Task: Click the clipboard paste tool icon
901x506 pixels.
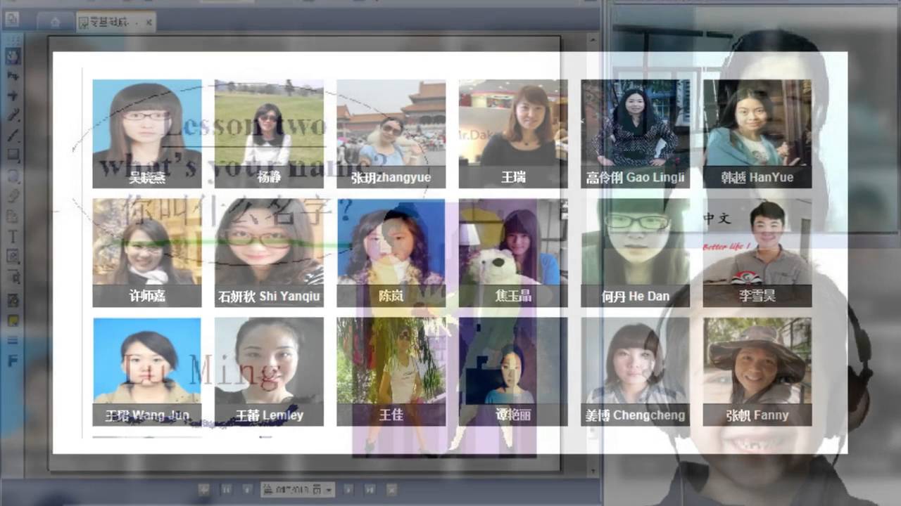Action: [13, 216]
